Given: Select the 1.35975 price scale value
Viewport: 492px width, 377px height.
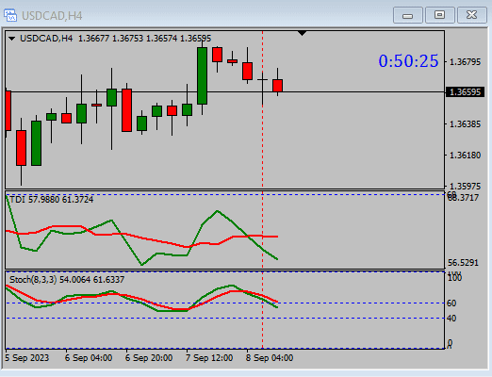Looking at the screenshot, I should pos(465,186).
